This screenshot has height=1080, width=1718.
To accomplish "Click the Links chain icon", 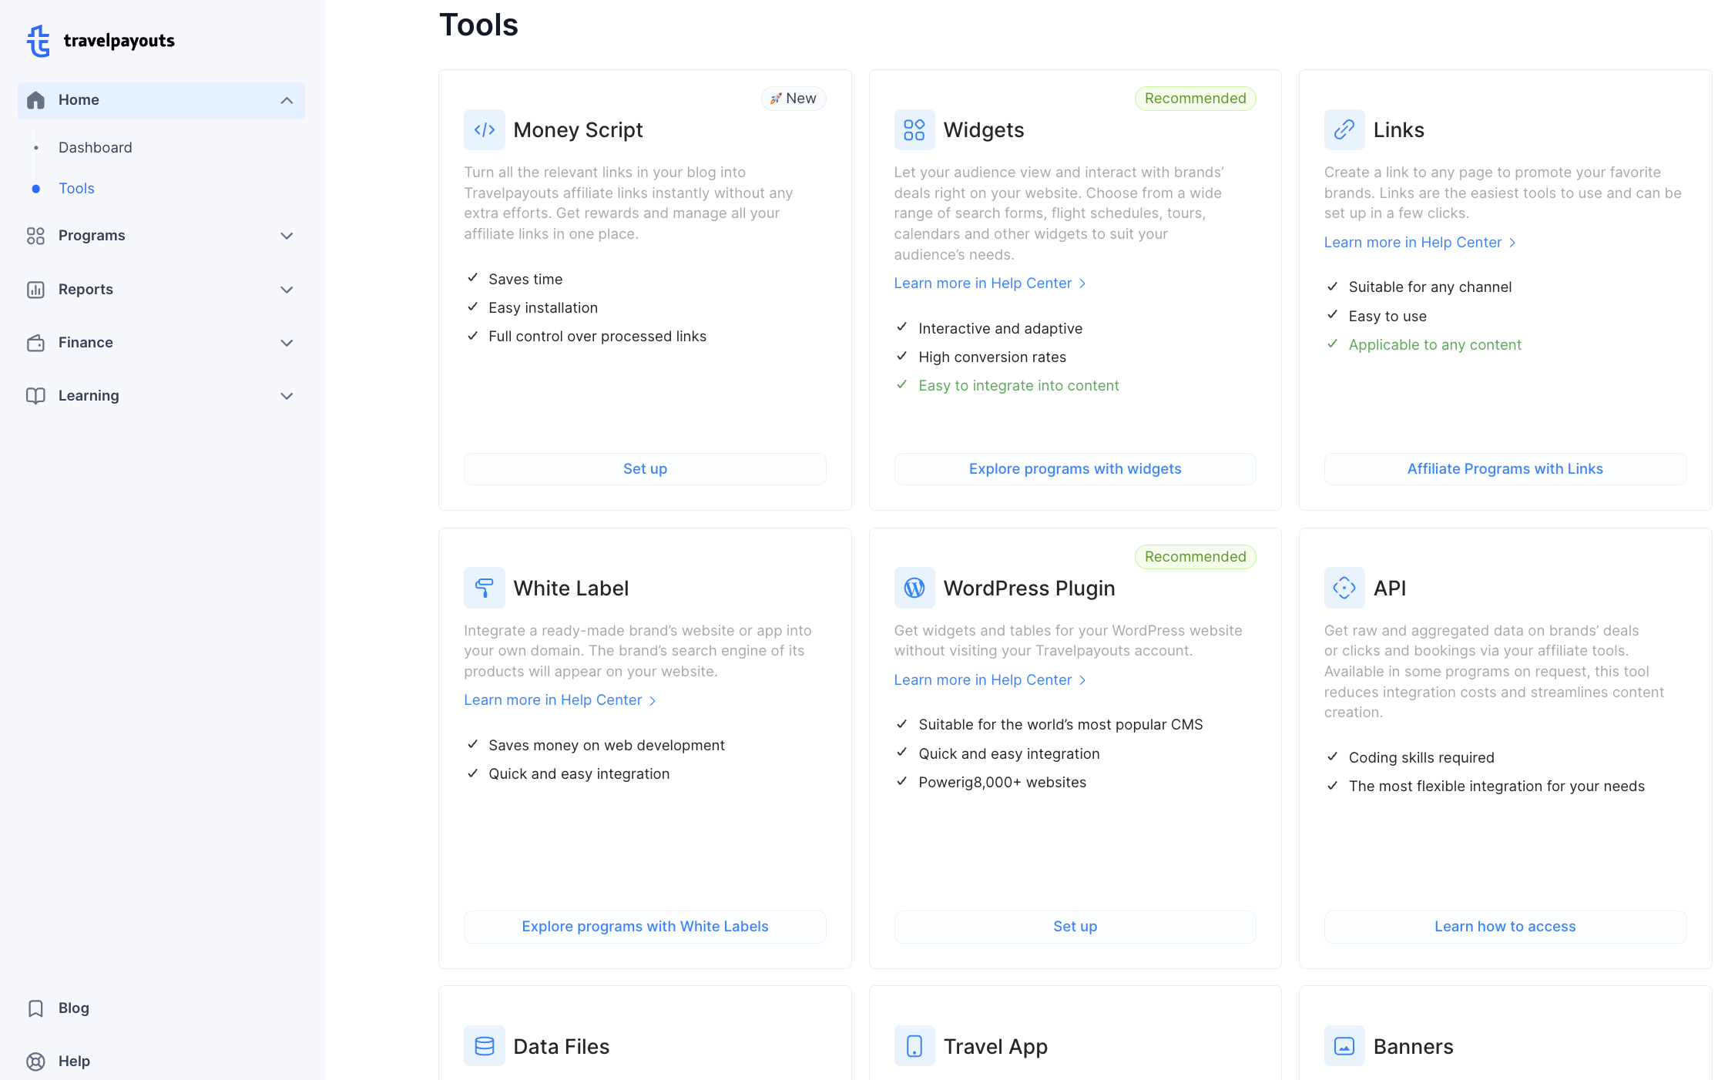I will pos(1344,130).
